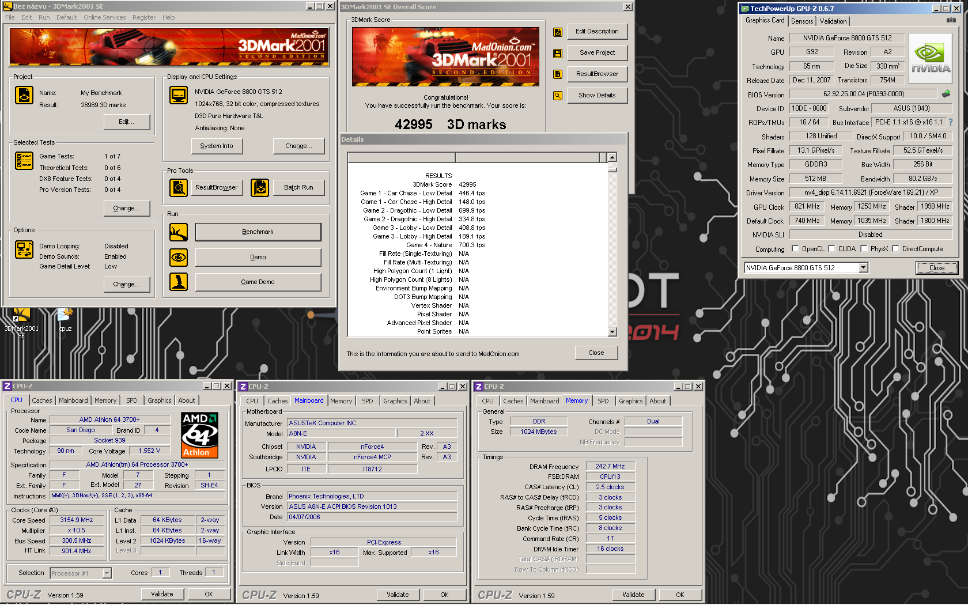This screenshot has height=605, width=968.
Task: Enable the OpenCL checkbox in GPU-Z
Action: pos(796,249)
